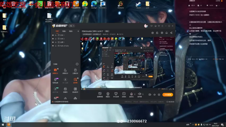This screenshot has width=226, height=127.
Task: Open Steam desktop shortcut
Action: (x=138, y=5)
